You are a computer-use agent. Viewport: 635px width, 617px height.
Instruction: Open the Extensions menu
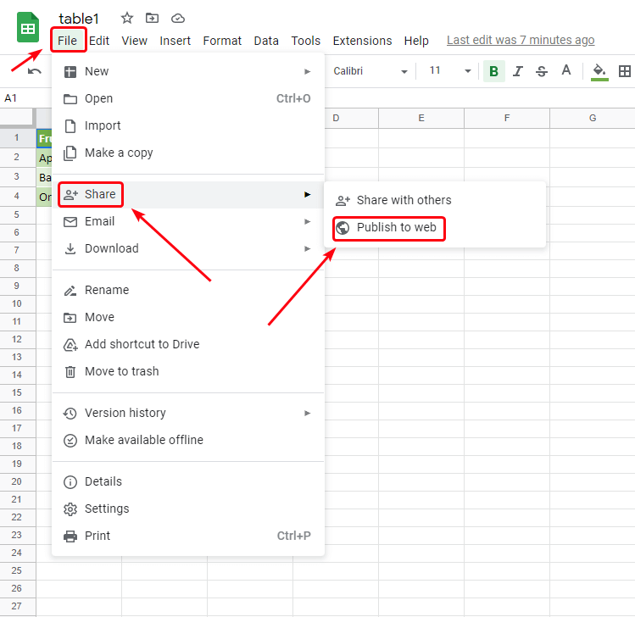pos(362,41)
